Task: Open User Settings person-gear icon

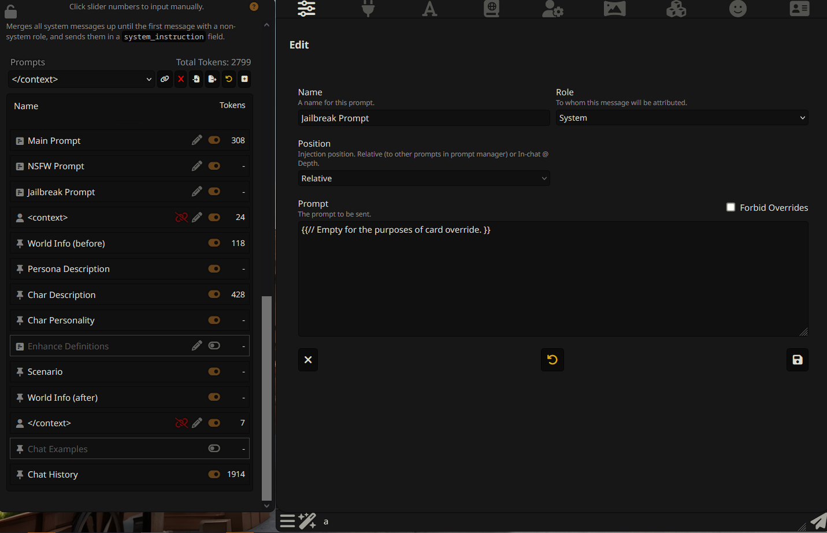Action: click(x=553, y=8)
